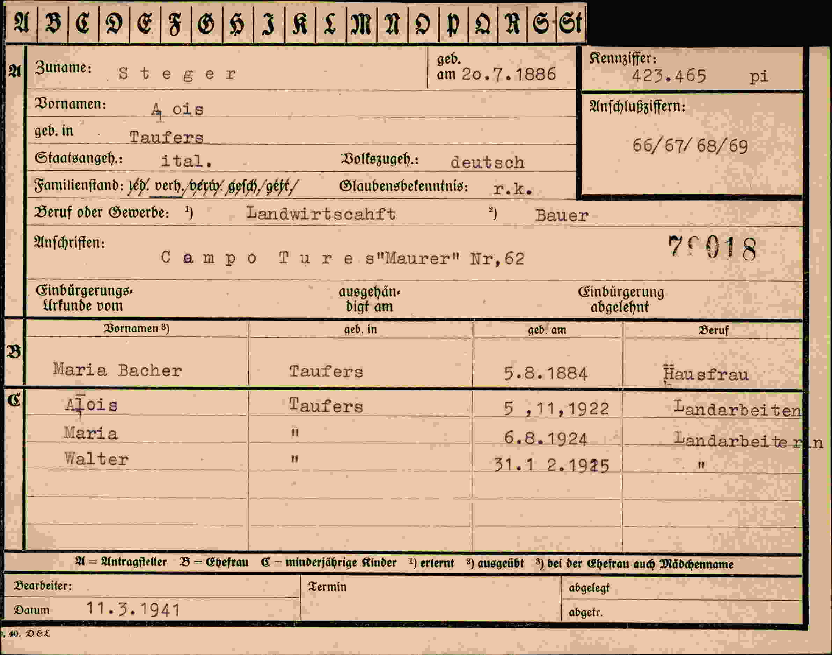The width and height of the screenshot is (832, 655).
Task: Click the index tab letter "P"
Action: pos(453,24)
